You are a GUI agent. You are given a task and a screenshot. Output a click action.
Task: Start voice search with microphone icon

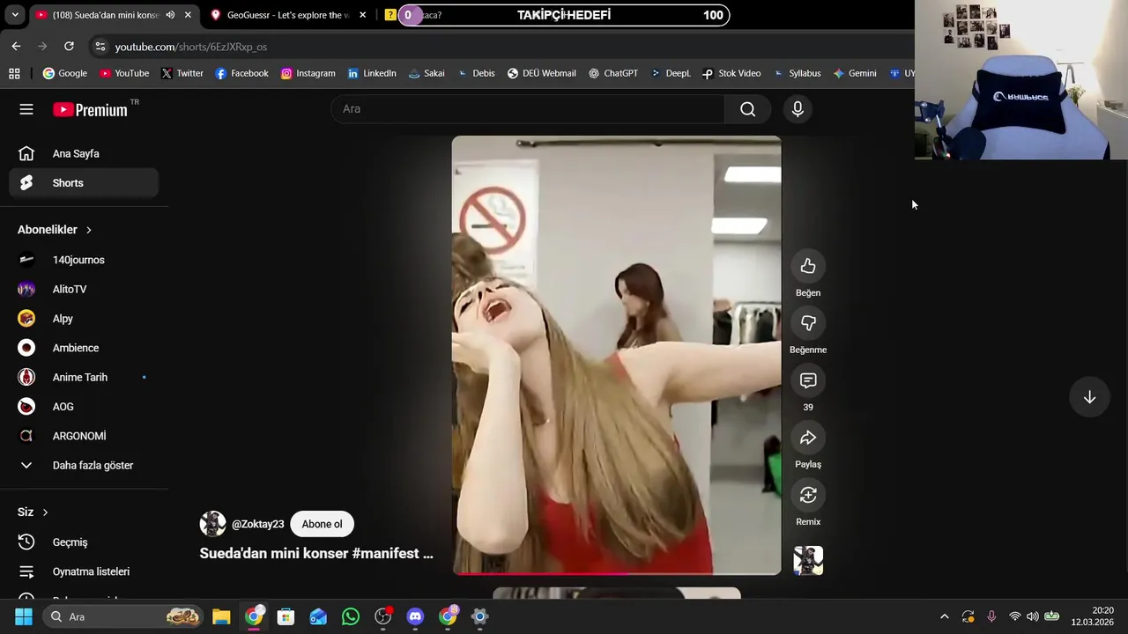pyautogui.click(x=798, y=109)
